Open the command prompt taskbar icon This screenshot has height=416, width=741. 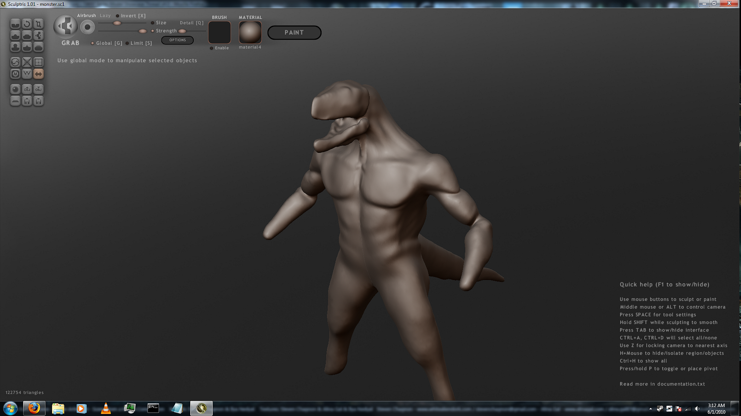coord(153,408)
